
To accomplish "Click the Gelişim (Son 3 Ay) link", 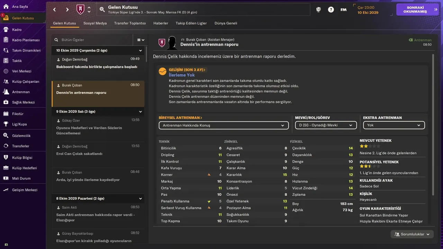I will coord(187,70).
